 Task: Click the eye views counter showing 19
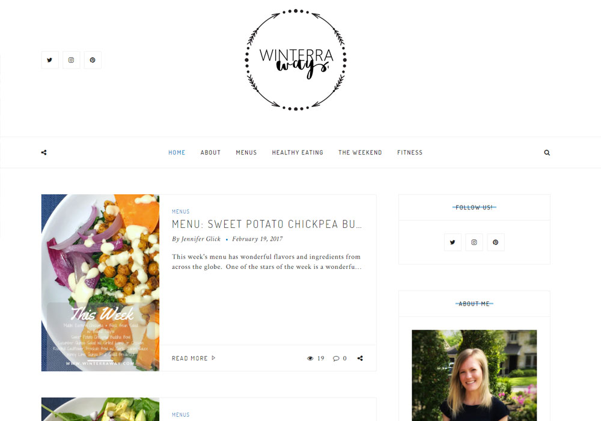[316, 358]
